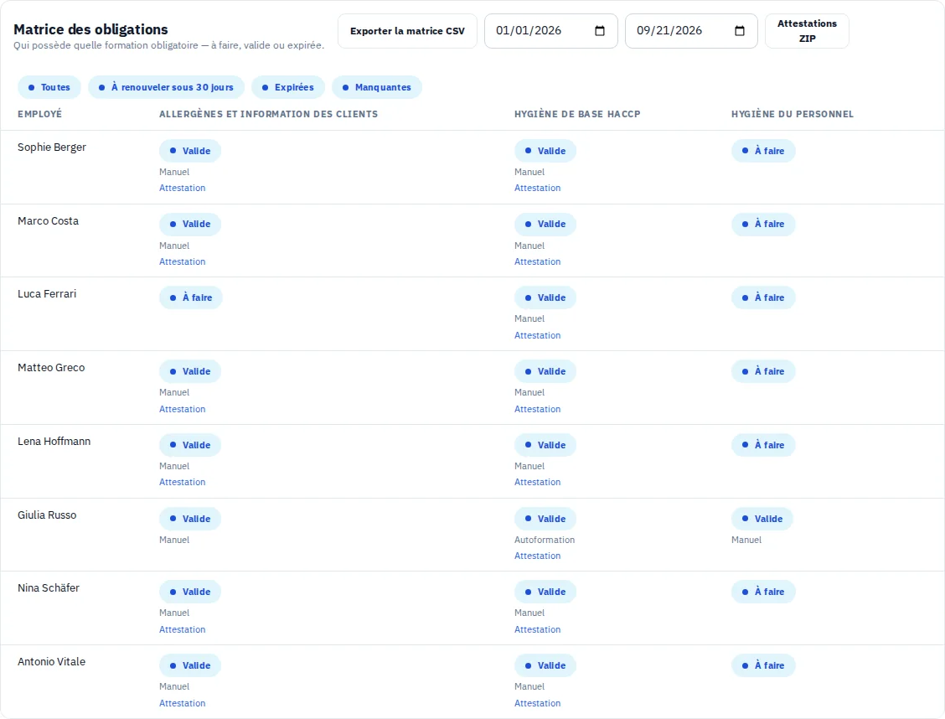View Lena Hoffmann's HACCP attestation

click(537, 482)
